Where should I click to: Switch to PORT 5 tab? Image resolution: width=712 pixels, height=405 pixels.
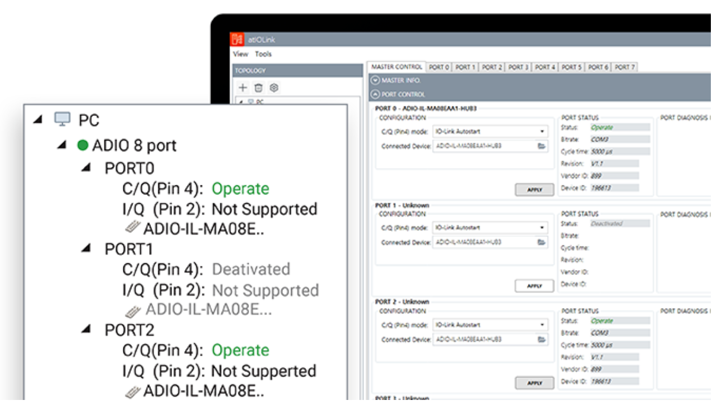coord(572,67)
